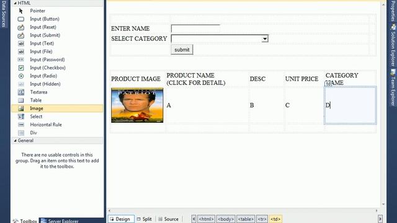
Task: Switch to Split view tab
Action: pos(144,219)
